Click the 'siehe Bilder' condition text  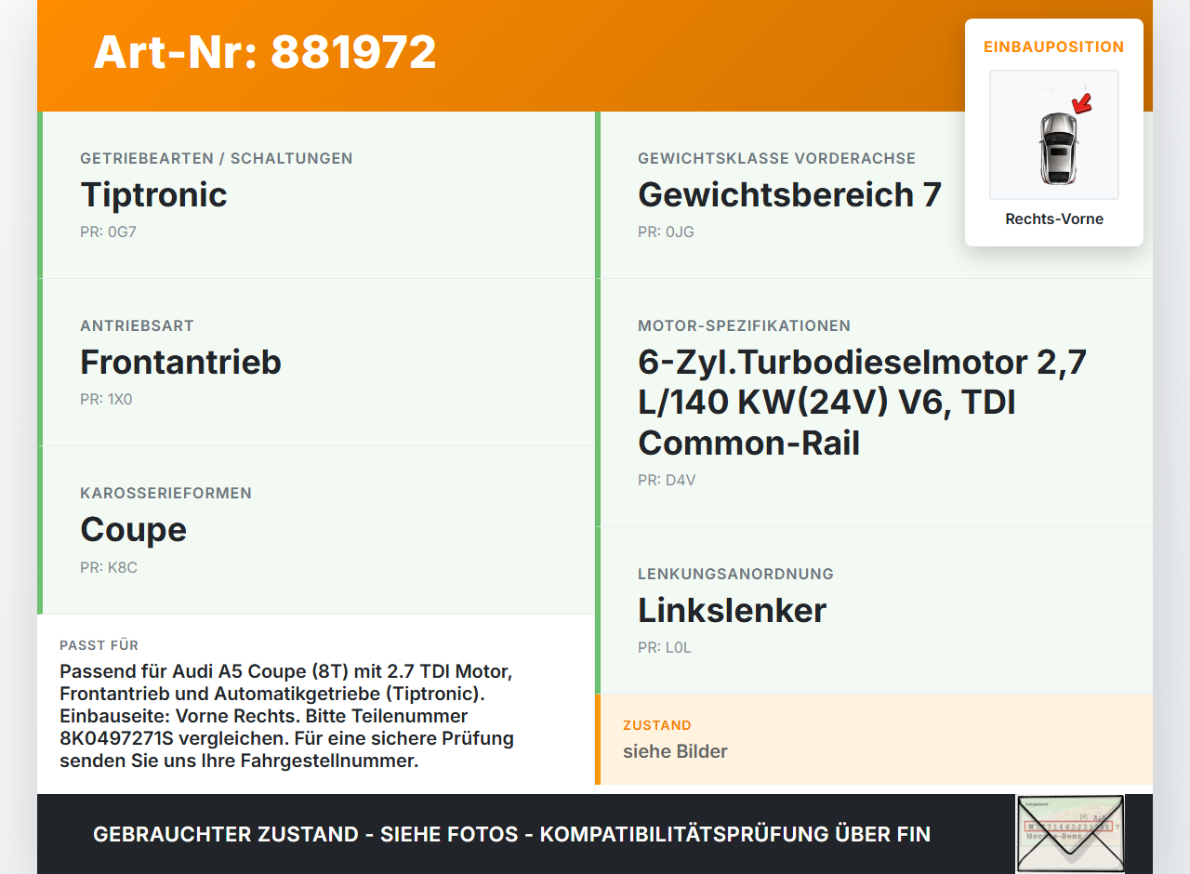[x=675, y=751]
